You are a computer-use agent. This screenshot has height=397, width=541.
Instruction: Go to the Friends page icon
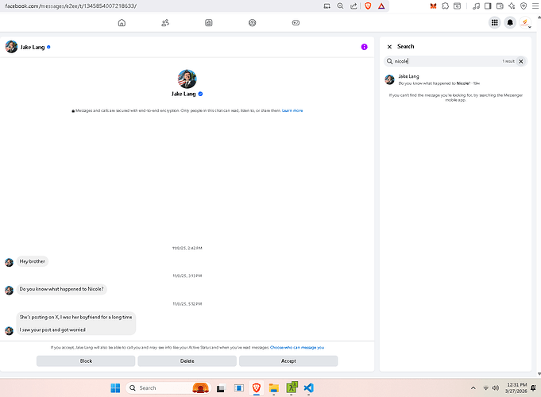(165, 23)
